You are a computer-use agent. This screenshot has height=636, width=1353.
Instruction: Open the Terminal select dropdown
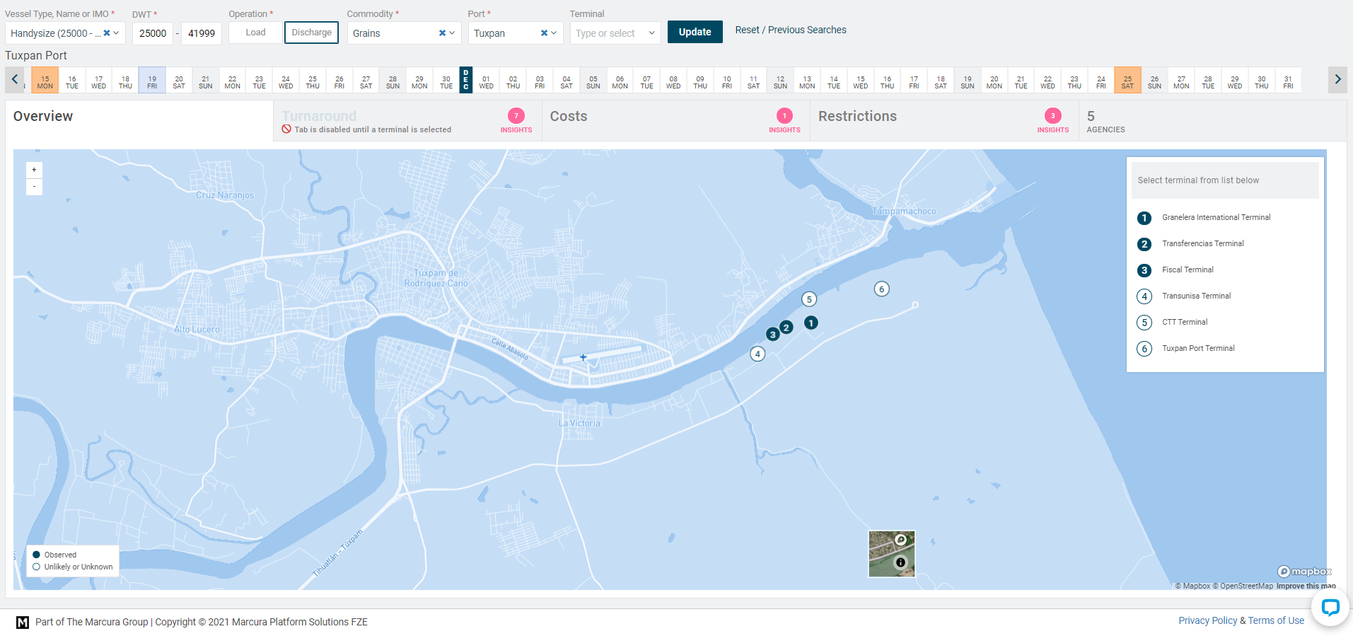pyautogui.click(x=615, y=33)
